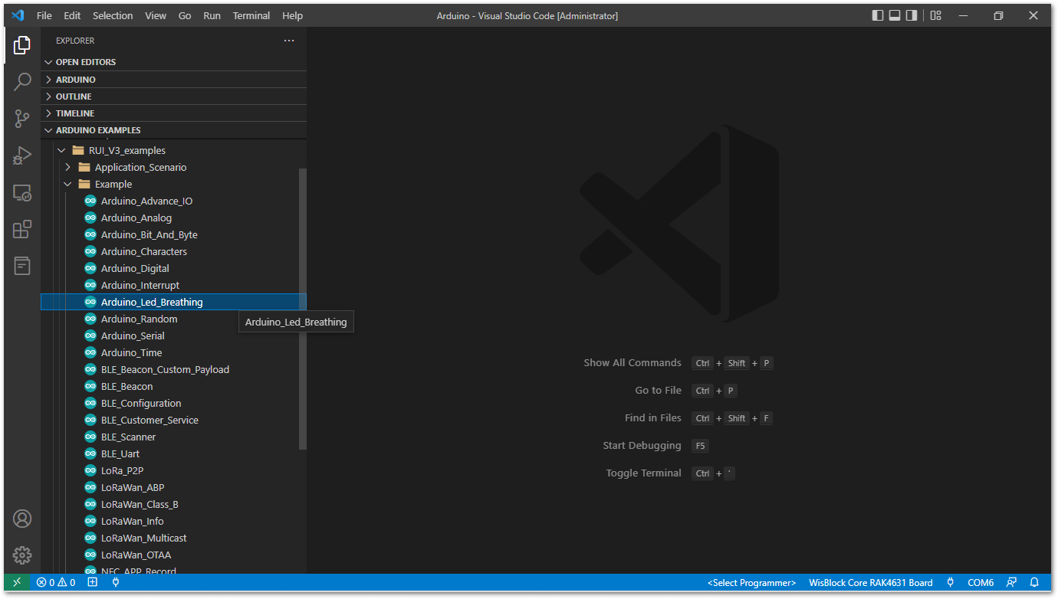Viewport: 1058px width, 599px height.
Task: Click the plug icon next to COM6
Action: [x=950, y=582]
